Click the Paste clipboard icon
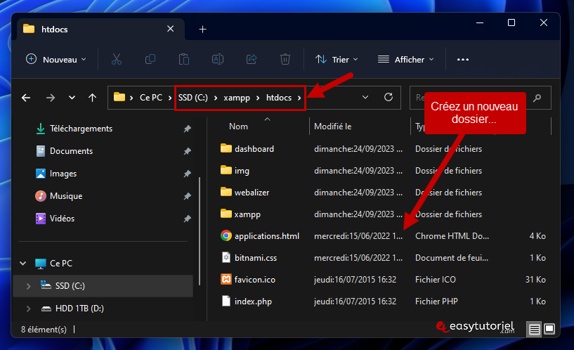The width and height of the screenshot is (574, 350). (x=184, y=59)
